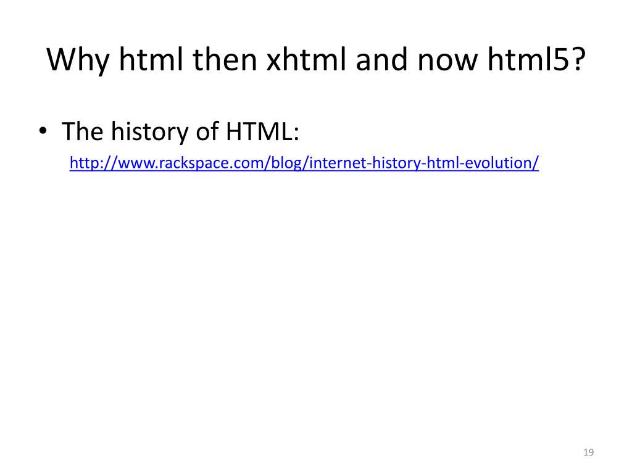This screenshot has width=632, height=474.
Task: Click the word "of" in the bullet line
Action: tap(207, 131)
